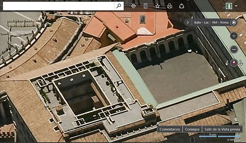The width and height of the screenshot is (246, 143).
Task: Zoom in with the plus button
Action: coord(234,36)
